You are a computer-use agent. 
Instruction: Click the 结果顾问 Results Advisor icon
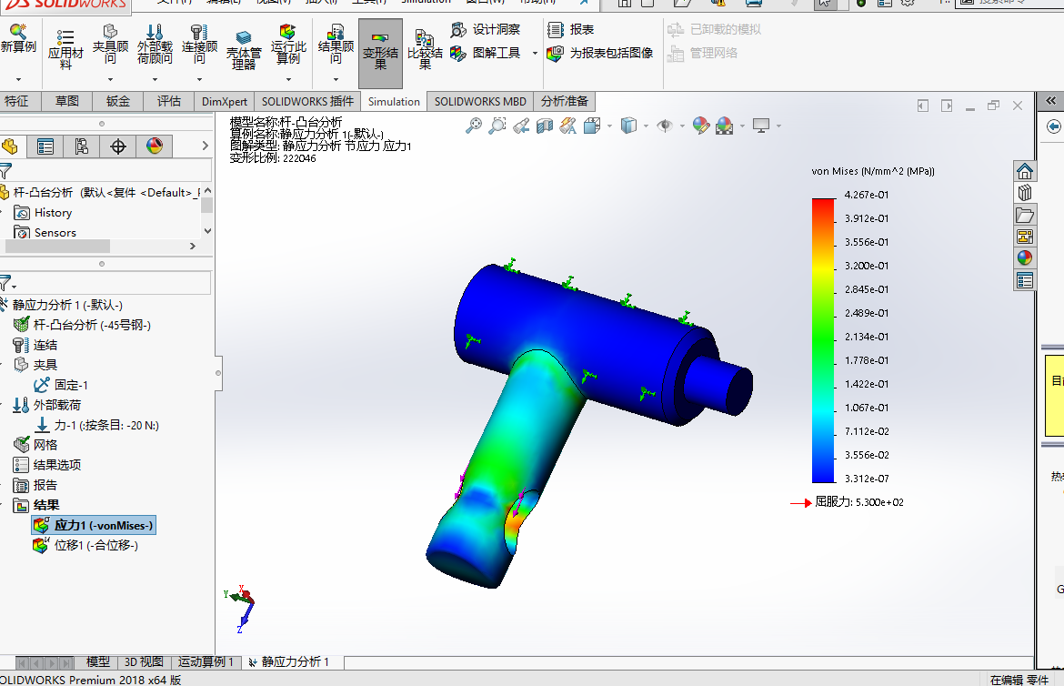click(x=336, y=45)
